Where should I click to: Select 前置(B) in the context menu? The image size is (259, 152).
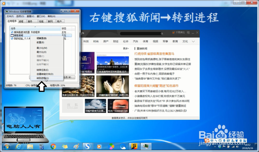[x=47, y=42]
